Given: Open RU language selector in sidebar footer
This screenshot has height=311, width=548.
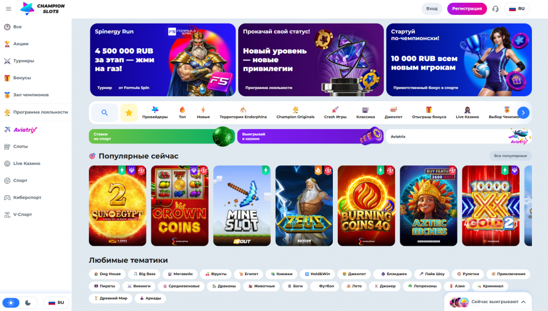Looking at the screenshot, I should point(56,302).
